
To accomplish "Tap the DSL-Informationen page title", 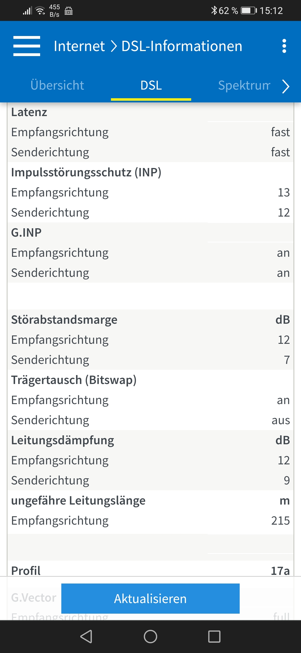I will click(x=182, y=46).
